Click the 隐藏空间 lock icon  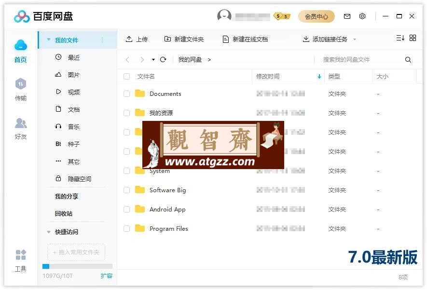point(58,179)
